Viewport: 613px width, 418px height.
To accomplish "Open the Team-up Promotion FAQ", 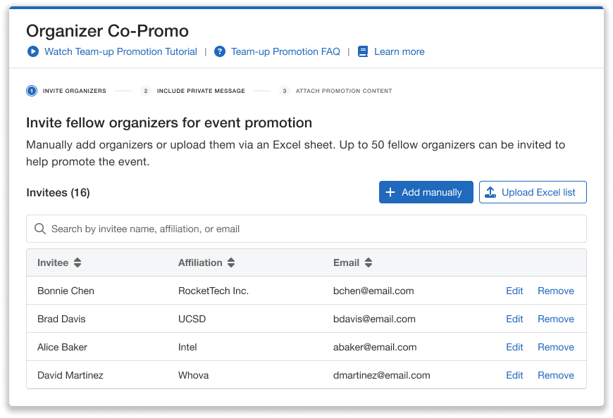I will (x=285, y=51).
